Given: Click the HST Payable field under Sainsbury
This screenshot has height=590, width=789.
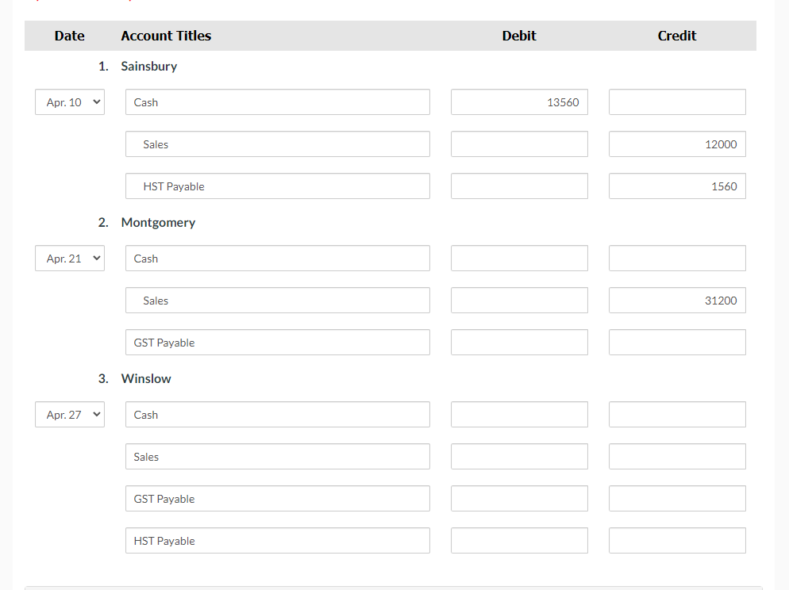Looking at the screenshot, I should click(x=277, y=186).
